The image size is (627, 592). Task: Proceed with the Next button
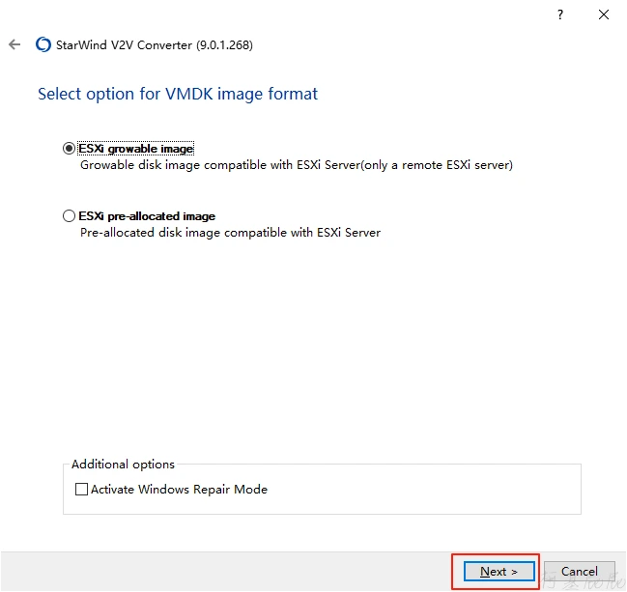pos(498,571)
